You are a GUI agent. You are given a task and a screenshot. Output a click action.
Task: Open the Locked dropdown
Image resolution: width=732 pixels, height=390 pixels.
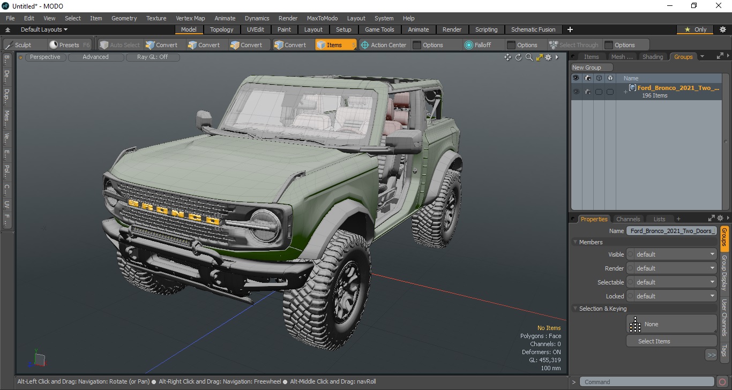tap(672, 296)
